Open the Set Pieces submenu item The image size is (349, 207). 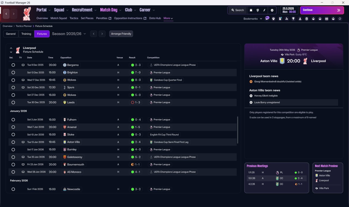coord(87,18)
